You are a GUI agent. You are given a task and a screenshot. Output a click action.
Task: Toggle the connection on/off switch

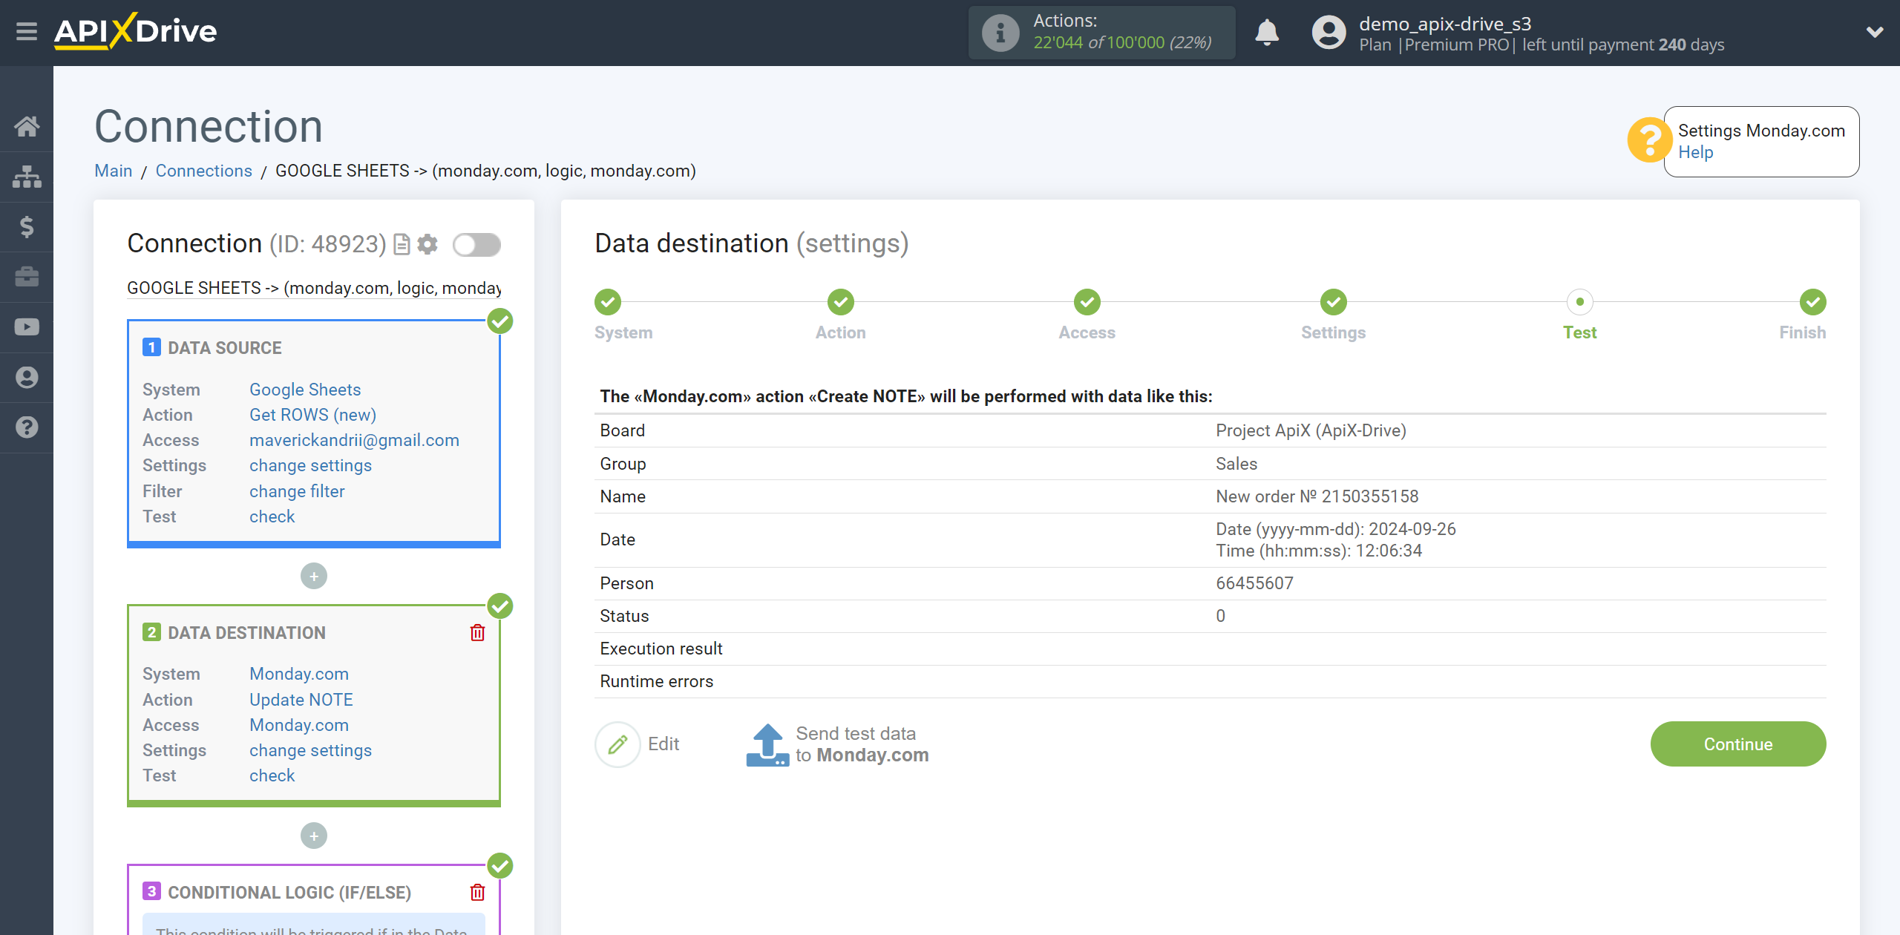point(476,244)
